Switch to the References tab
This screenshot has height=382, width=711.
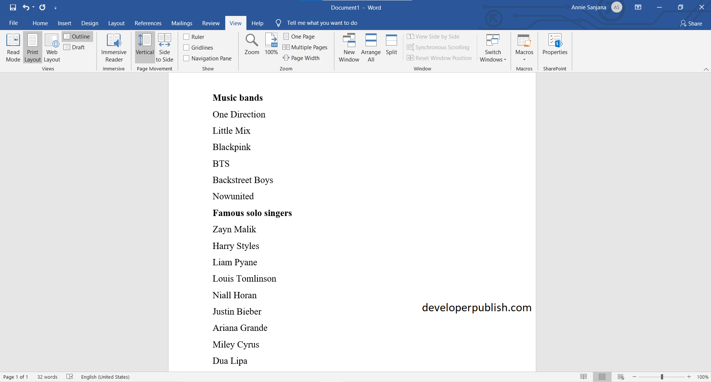point(148,23)
